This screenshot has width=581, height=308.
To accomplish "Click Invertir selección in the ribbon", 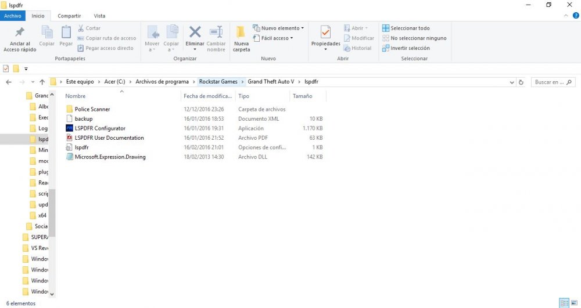I will click(x=406, y=48).
